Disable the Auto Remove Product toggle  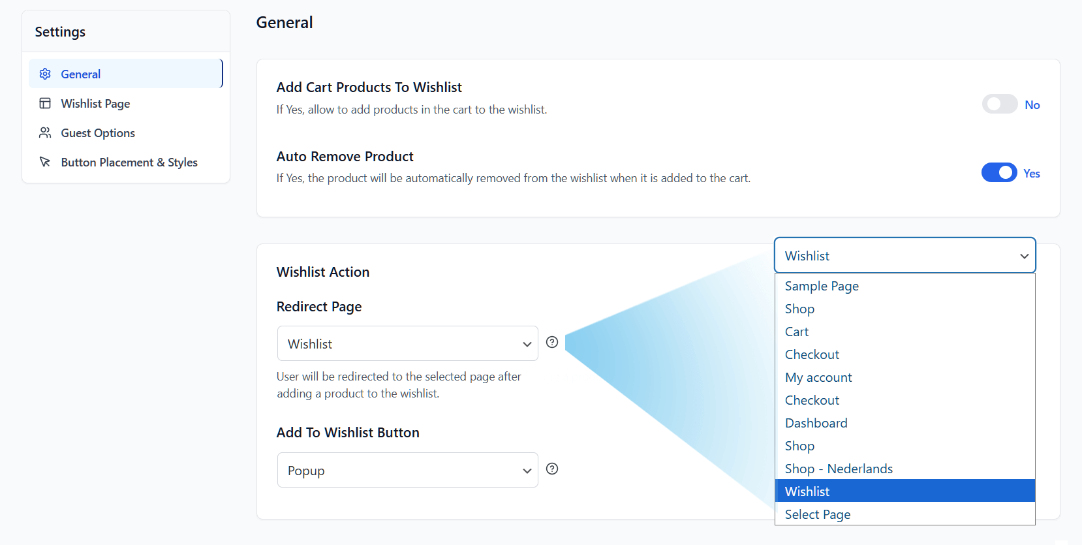[x=999, y=173]
